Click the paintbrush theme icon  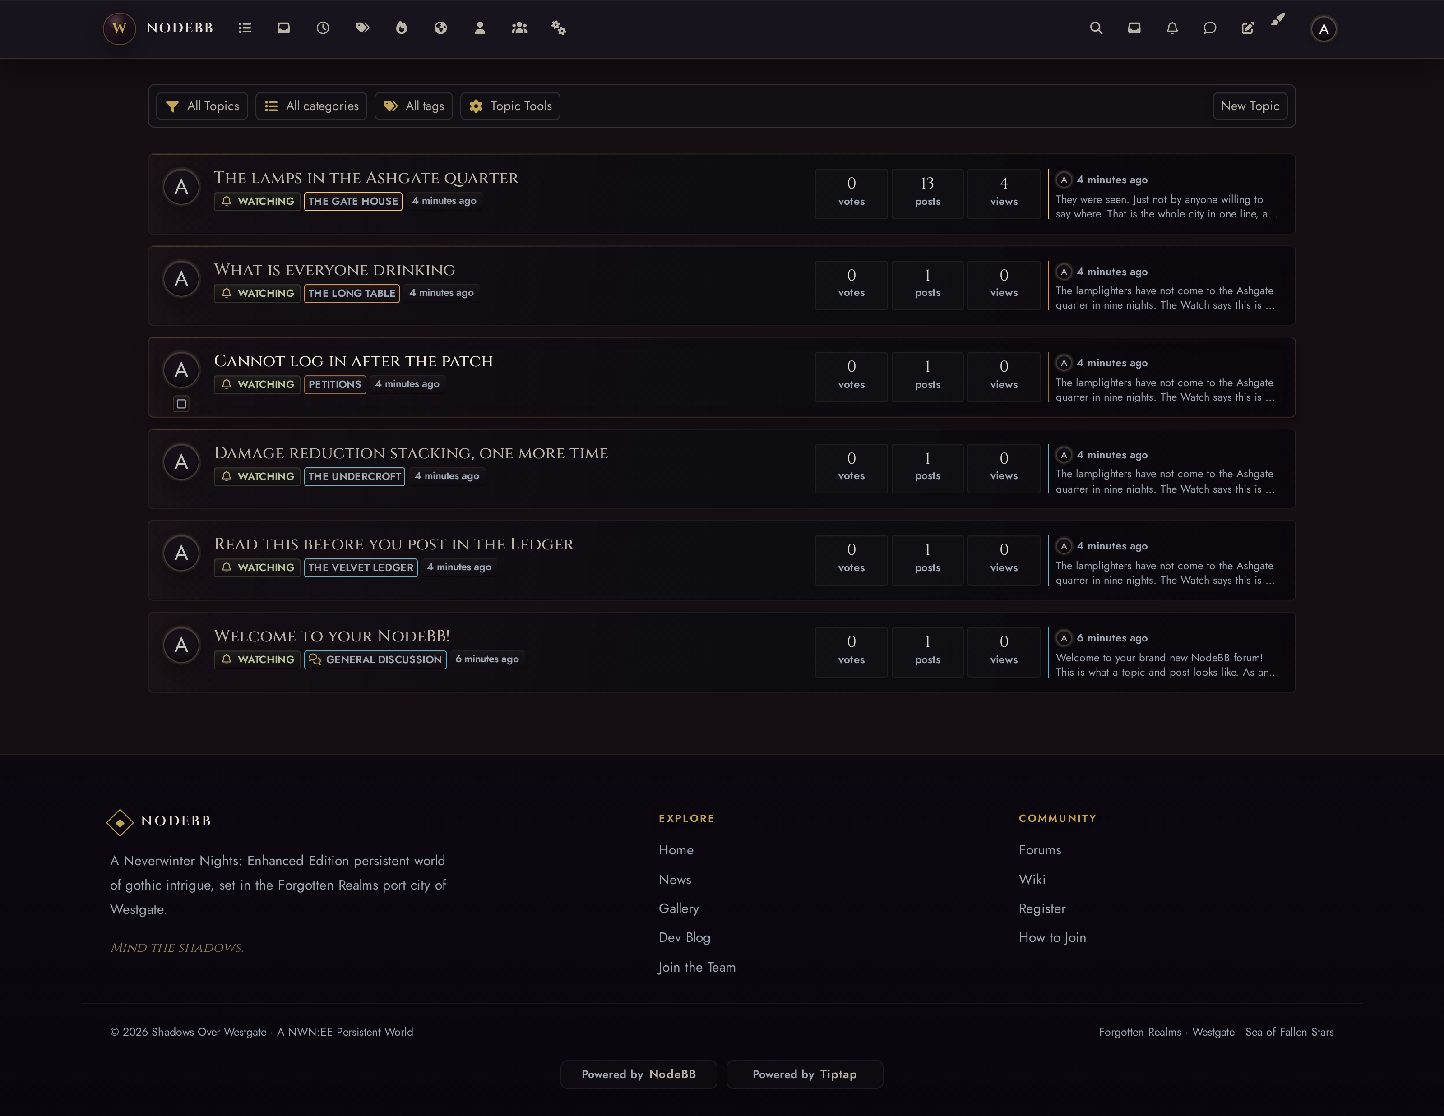click(1278, 19)
